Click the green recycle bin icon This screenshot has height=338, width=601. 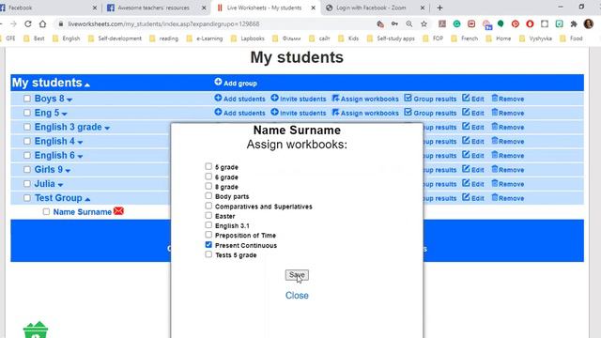click(36, 330)
